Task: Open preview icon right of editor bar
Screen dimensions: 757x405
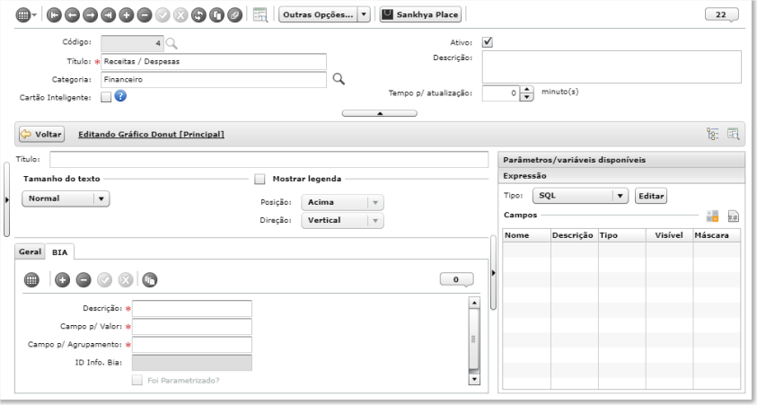Action: (x=733, y=134)
